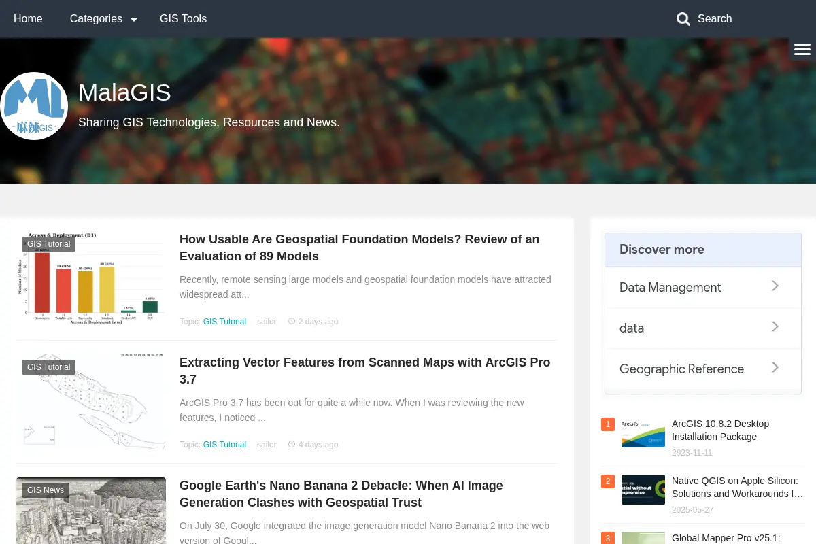Open GIS Tools menu item

click(183, 19)
